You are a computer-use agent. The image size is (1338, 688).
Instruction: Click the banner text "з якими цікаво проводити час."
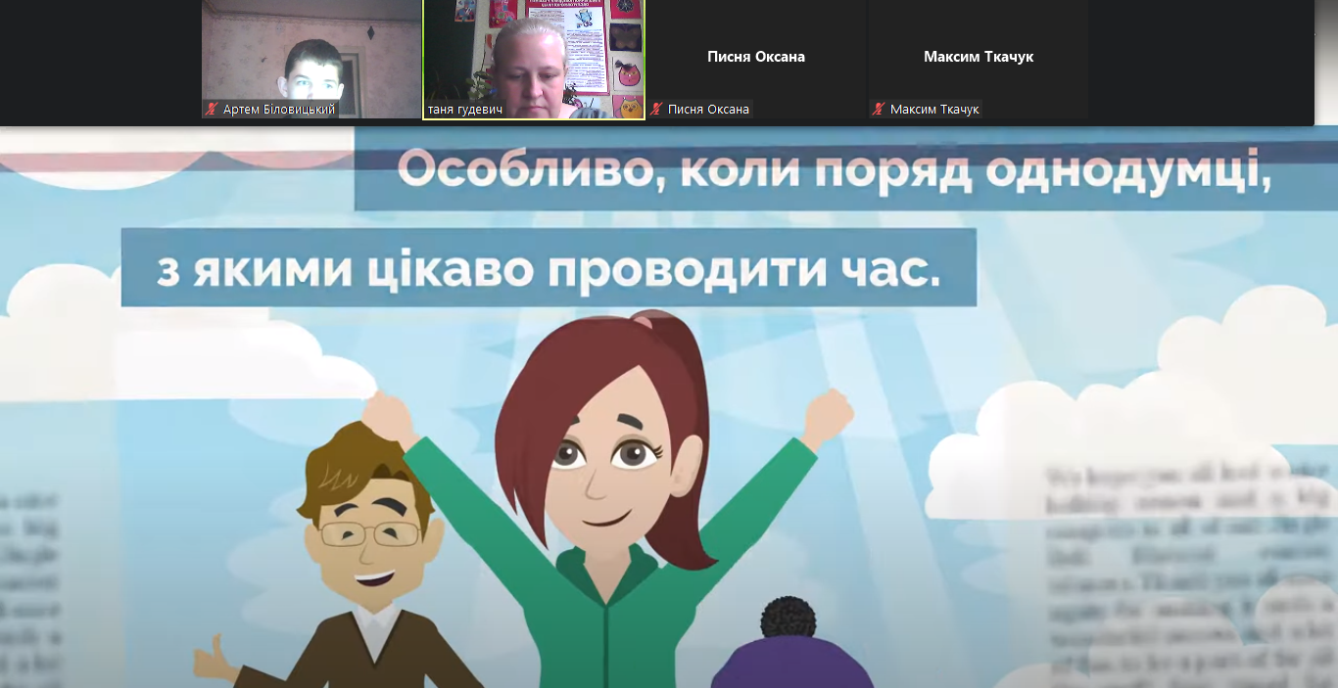[x=549, y=268]
